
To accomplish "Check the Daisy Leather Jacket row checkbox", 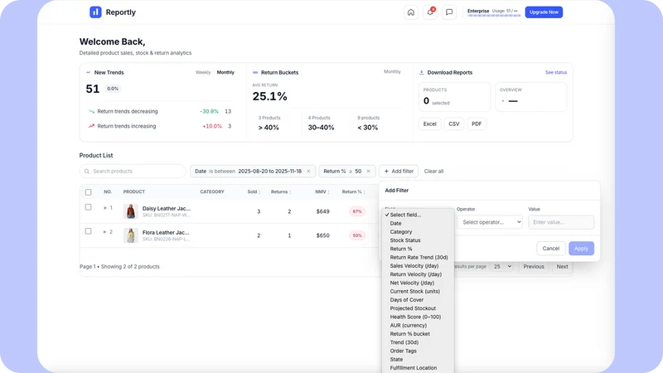I will [88, 207].
